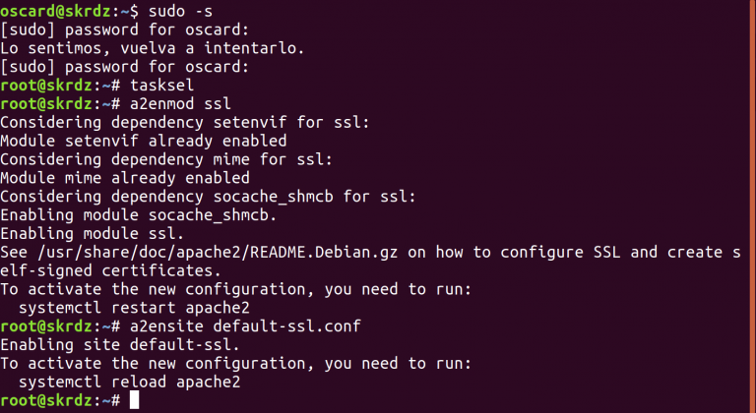Click the block cursor at the last prompt
This screenshot has width=756, height=413.
click(135, 400)
